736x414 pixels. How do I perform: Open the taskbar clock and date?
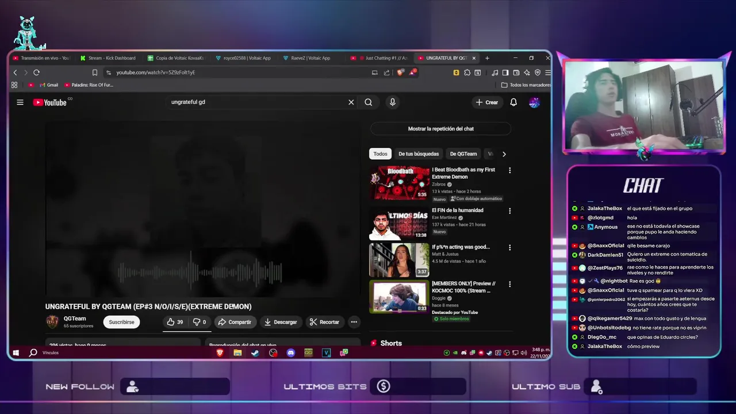pos(540,352)
